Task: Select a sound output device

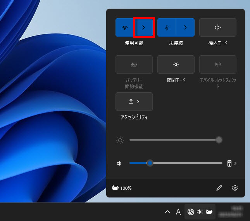Action: [x=232, y=163]
